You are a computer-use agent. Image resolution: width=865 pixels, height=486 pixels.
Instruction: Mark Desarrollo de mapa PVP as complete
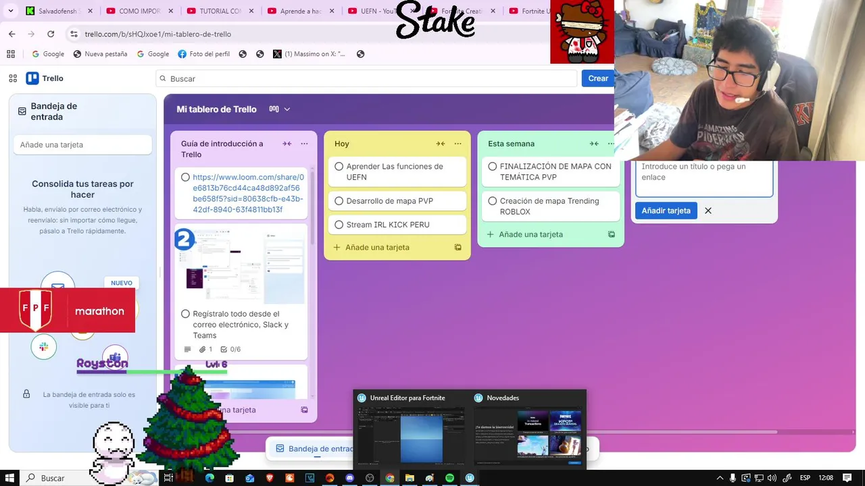(339, 201)
